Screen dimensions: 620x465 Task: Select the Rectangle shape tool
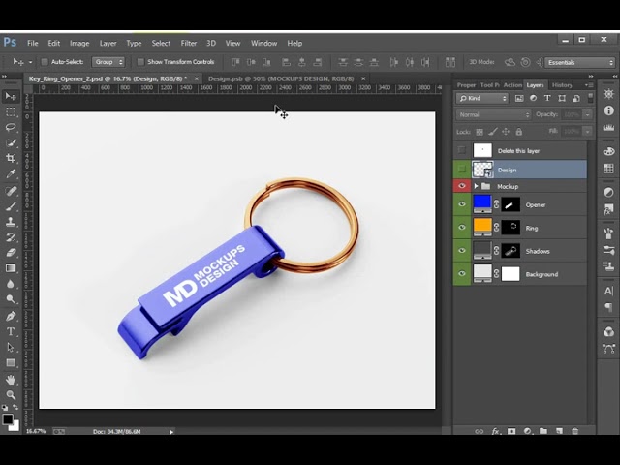tap(11, 363)
